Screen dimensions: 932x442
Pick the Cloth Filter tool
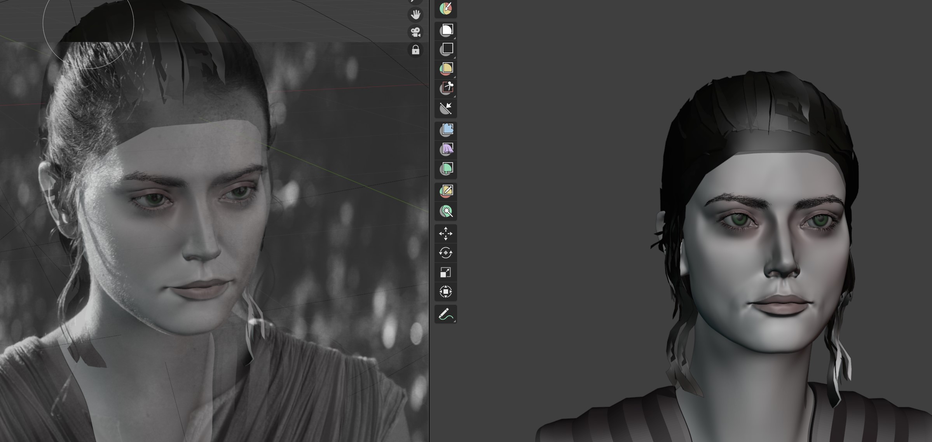coord(446,149)
